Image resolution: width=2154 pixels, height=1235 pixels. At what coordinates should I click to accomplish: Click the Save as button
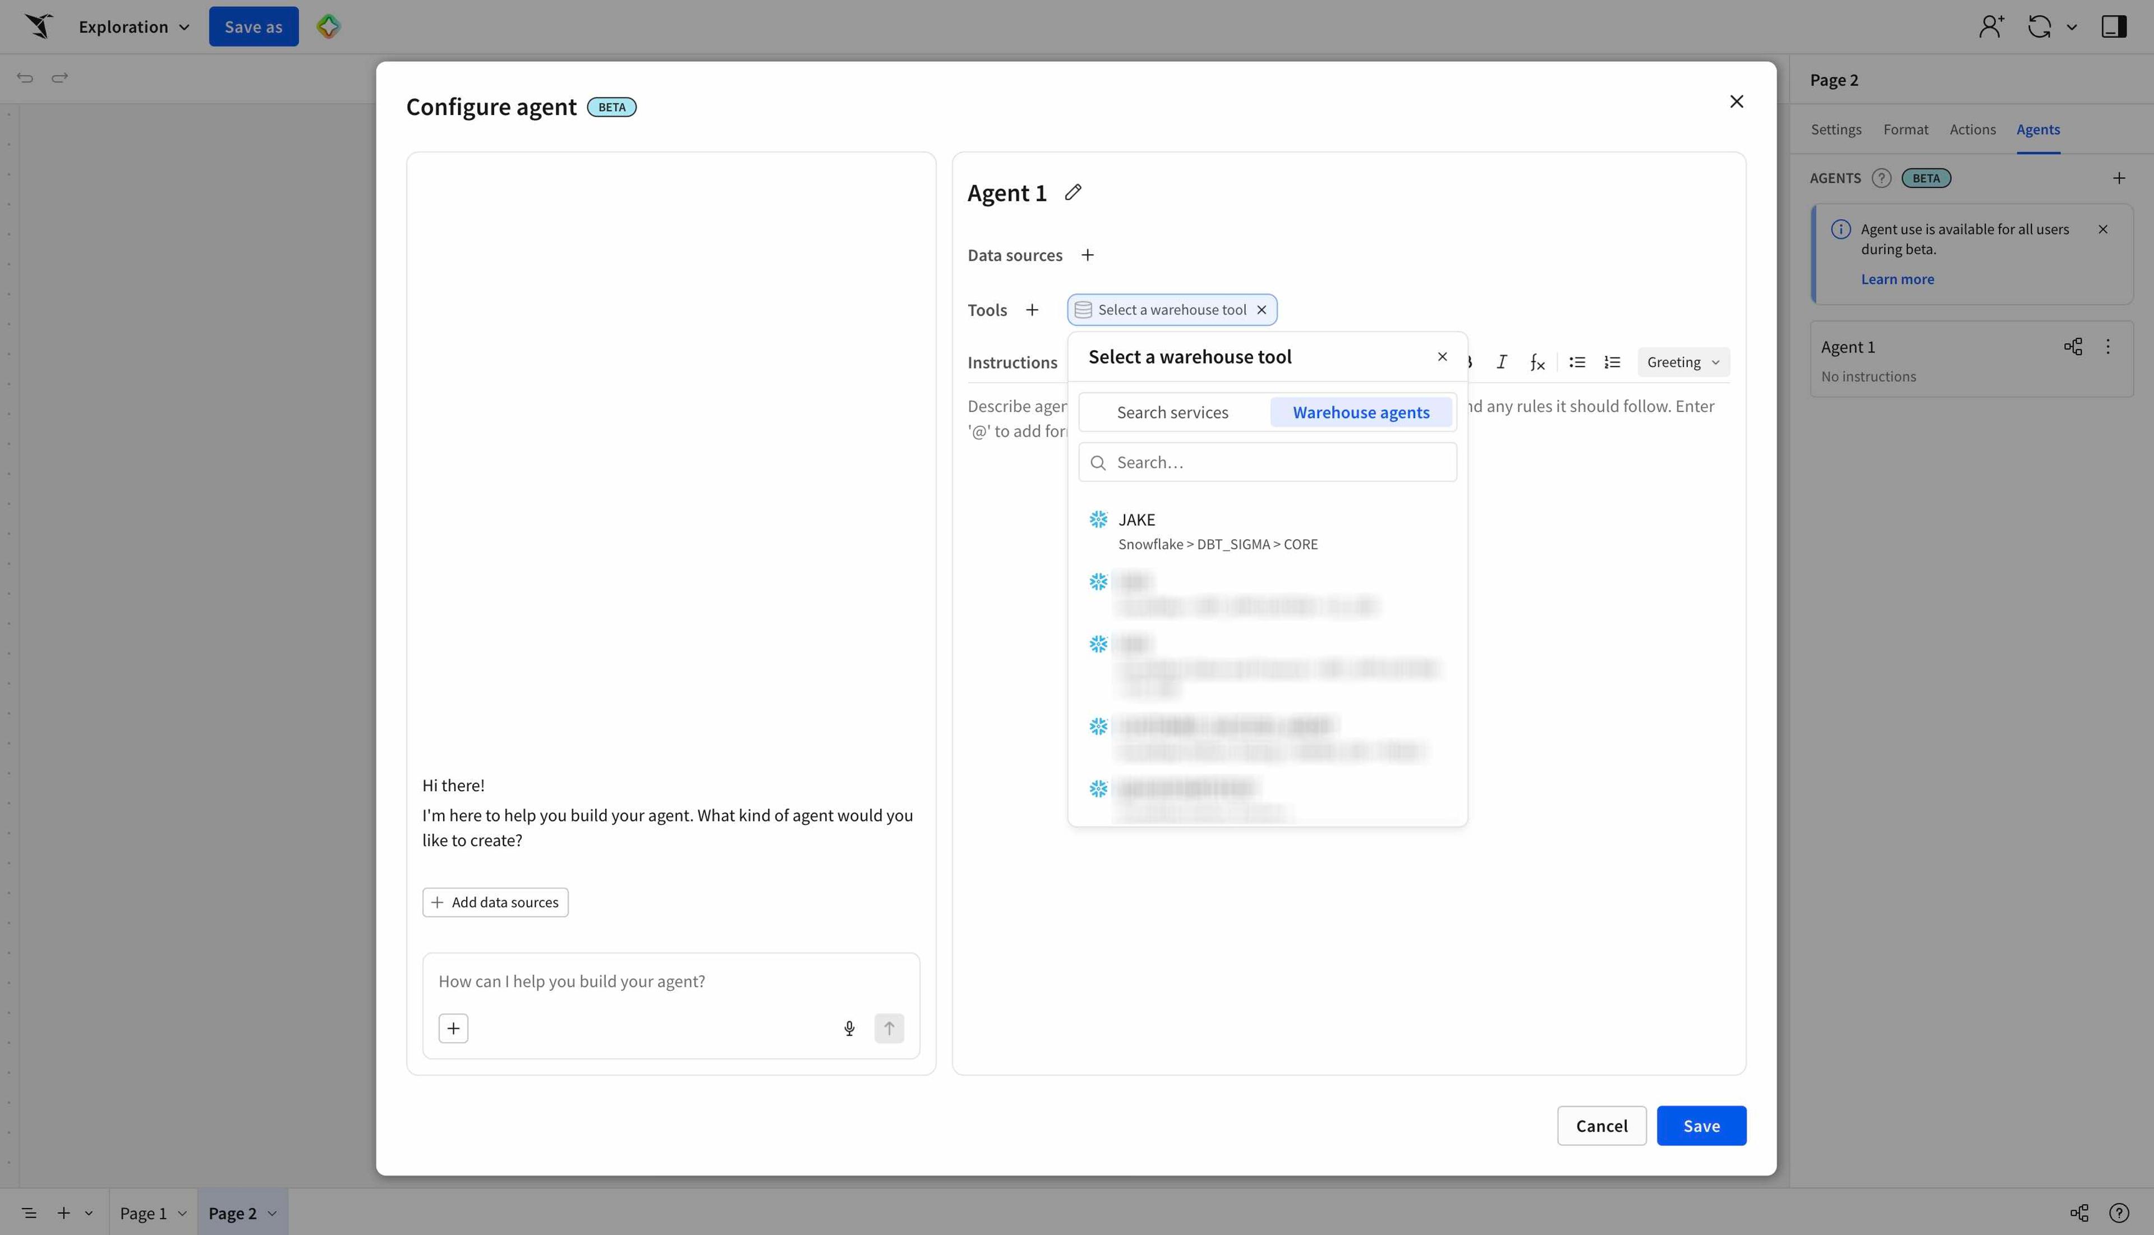(254, 26)
